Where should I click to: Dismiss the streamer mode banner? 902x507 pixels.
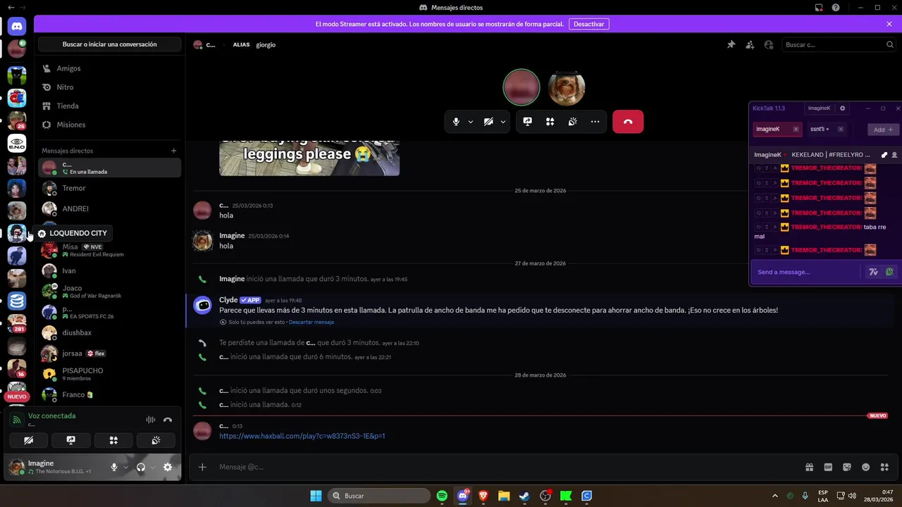coord(889,24)
